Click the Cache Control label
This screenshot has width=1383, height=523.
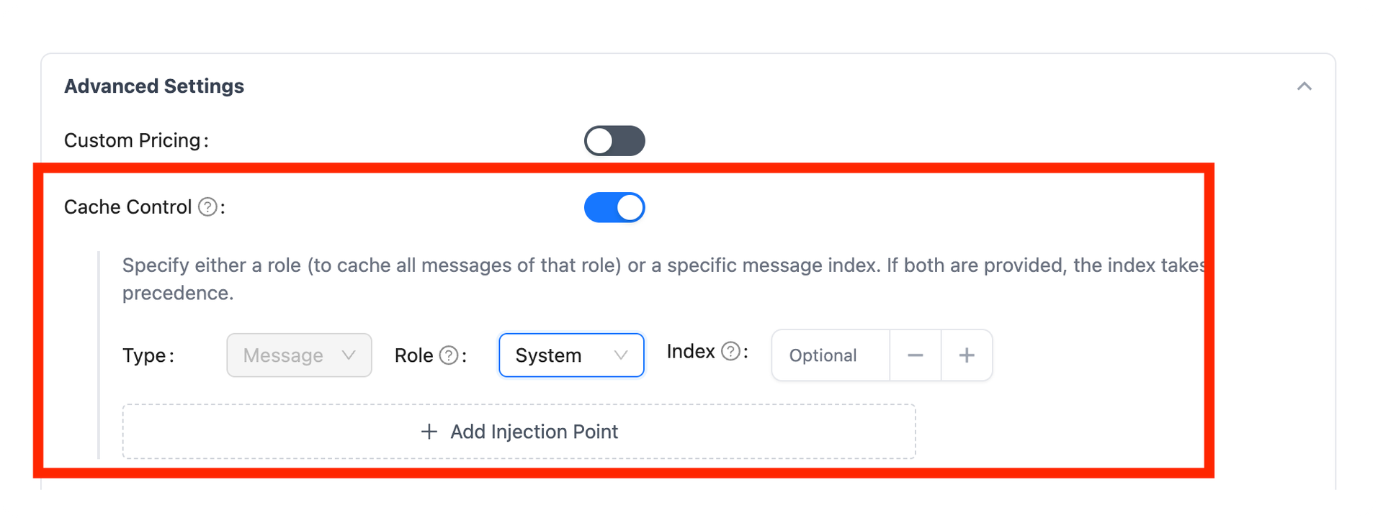tap(127, 207)
